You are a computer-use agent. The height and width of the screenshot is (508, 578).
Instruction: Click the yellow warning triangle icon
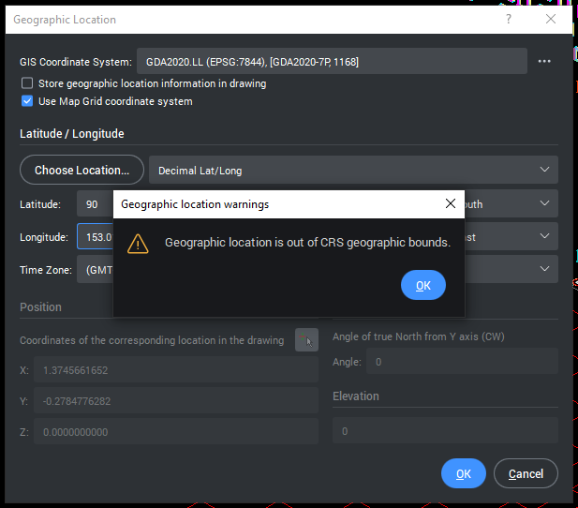click(138, 243)
